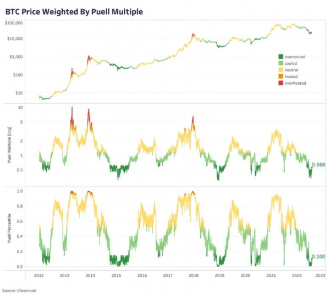Screen dimensions: 330x296
Task: Select the 2018 tick on the x-axis
Action: click(x=194, y=275)
